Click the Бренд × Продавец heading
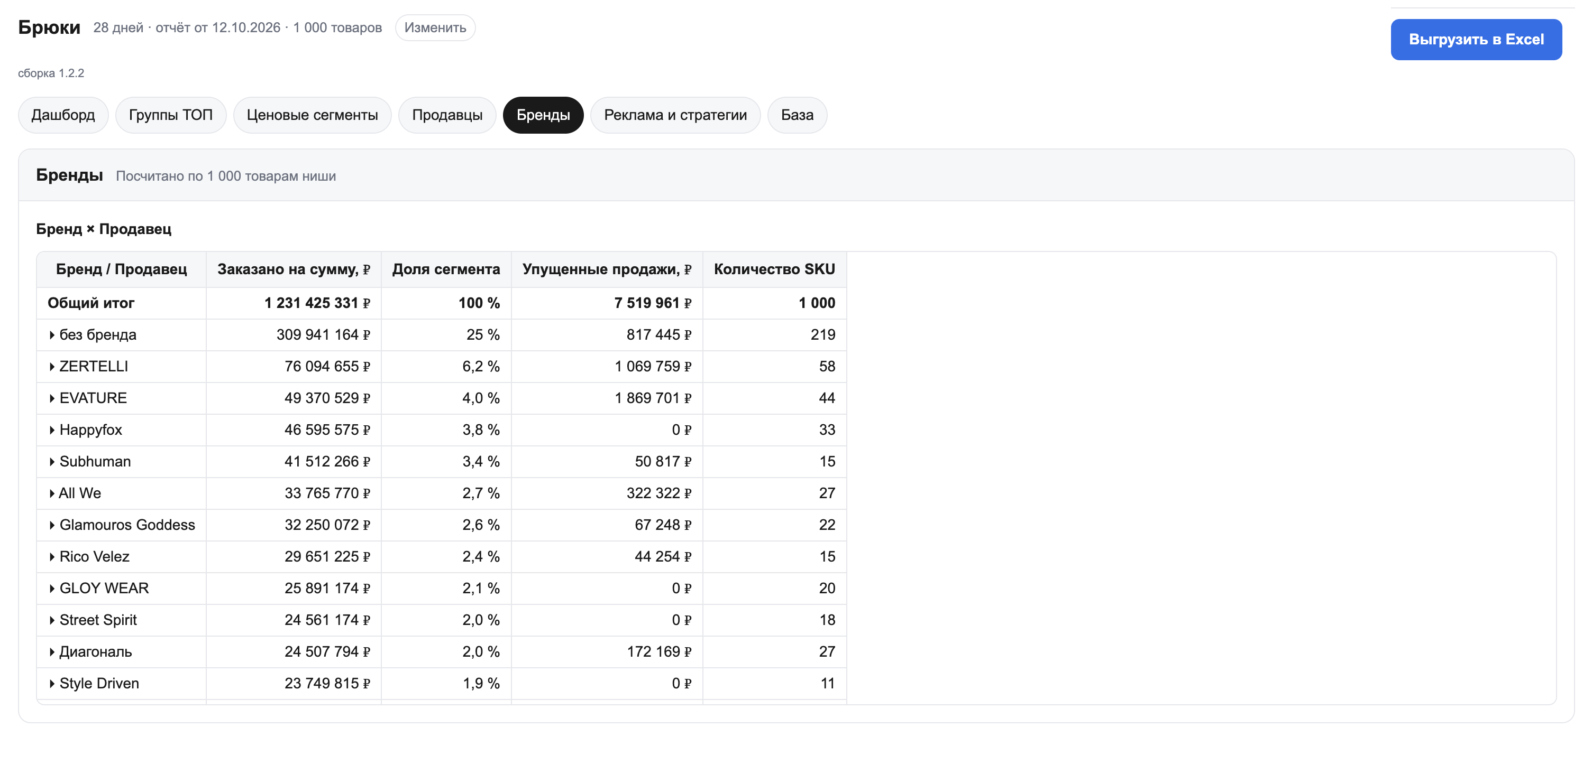Viewport: 1592px width, 765px height. (x=103, y=229)
